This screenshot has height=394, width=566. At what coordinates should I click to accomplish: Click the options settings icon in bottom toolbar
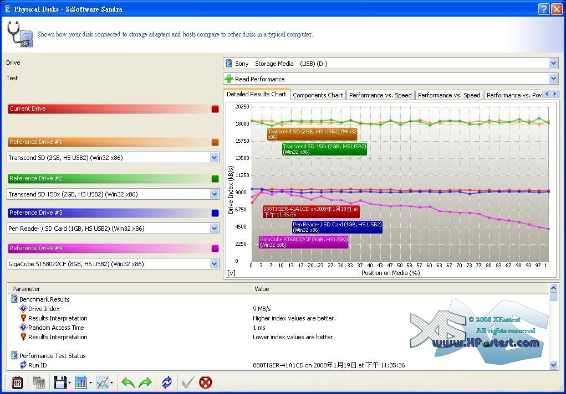pos(17,382)
